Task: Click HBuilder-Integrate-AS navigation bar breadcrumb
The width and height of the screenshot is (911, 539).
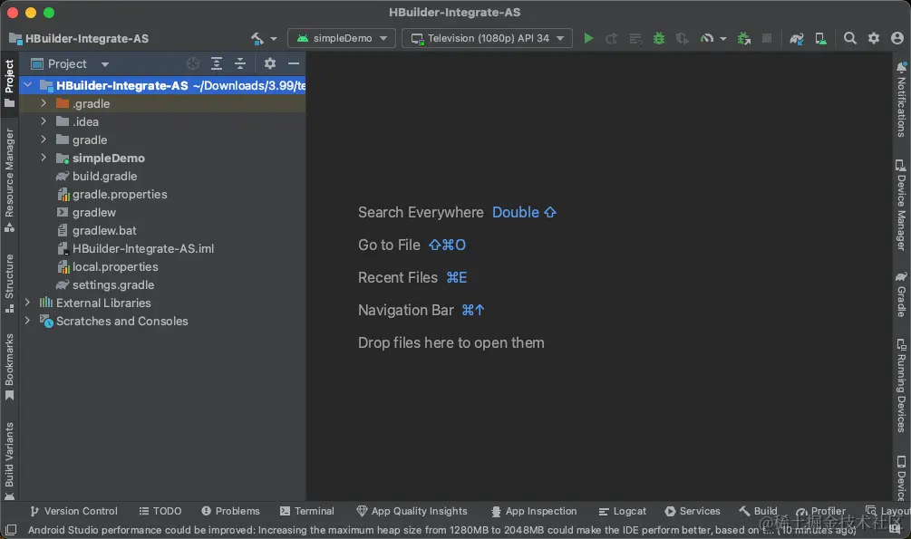Action: tap(80, 38)
